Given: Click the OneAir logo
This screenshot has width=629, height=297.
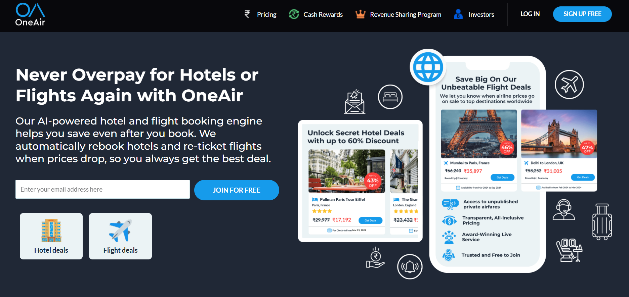Looking at the screenshot, I should tap(30, 14).
